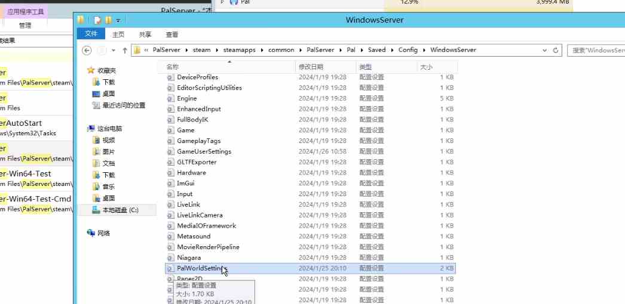This screenshot has width=625, height=304.
Task: Open 最近访问的位置 in navigation pane
Action: click(124, 106)
